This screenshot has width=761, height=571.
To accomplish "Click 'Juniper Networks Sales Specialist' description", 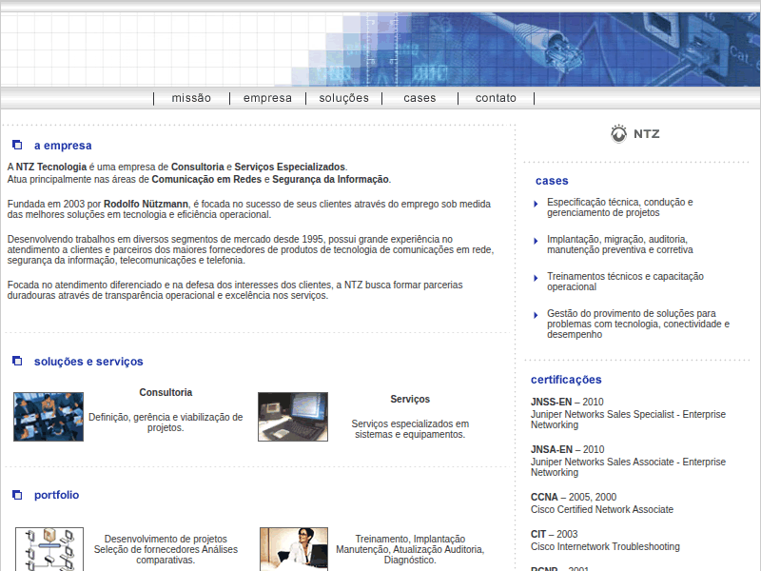I will point(628,420).
